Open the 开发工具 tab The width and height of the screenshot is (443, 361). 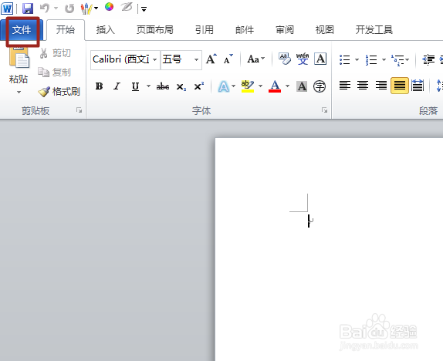374,29
